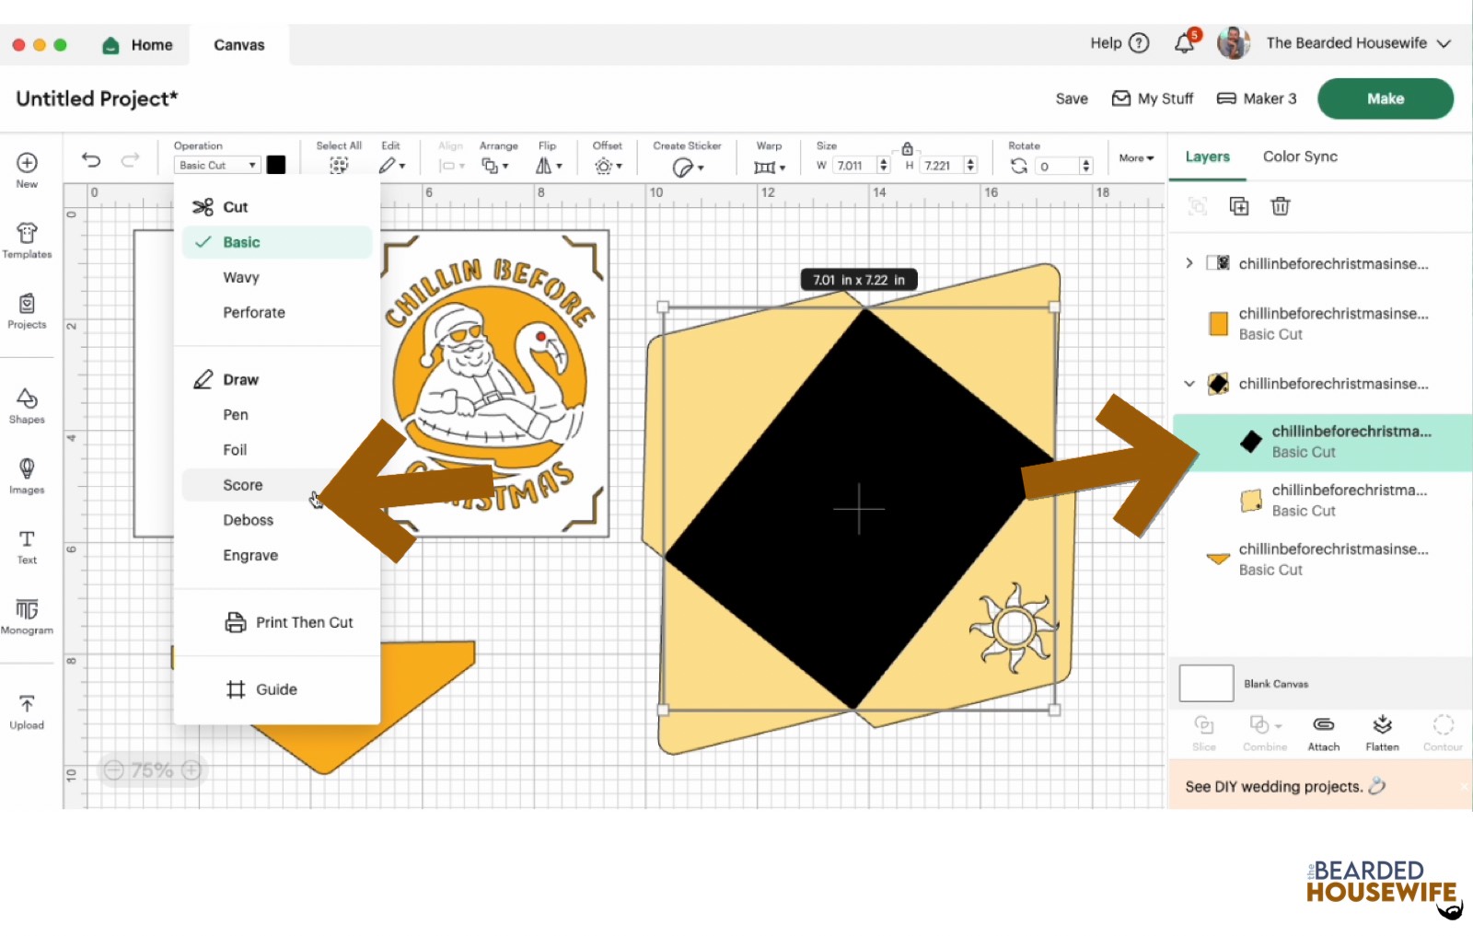
Task: Click the Attach tool
Action: coord(1324,734)
